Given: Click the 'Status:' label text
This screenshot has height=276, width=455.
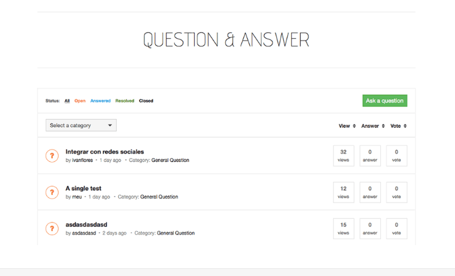Looking at the screenshot, I should 52,101.
